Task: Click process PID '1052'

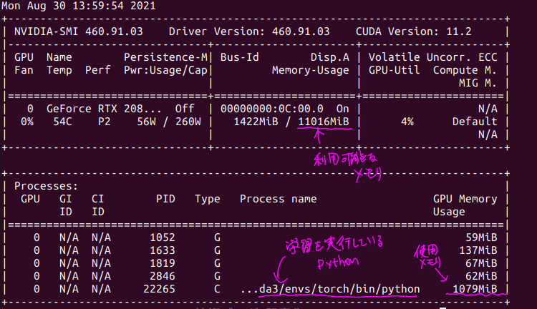Action: 163,237
